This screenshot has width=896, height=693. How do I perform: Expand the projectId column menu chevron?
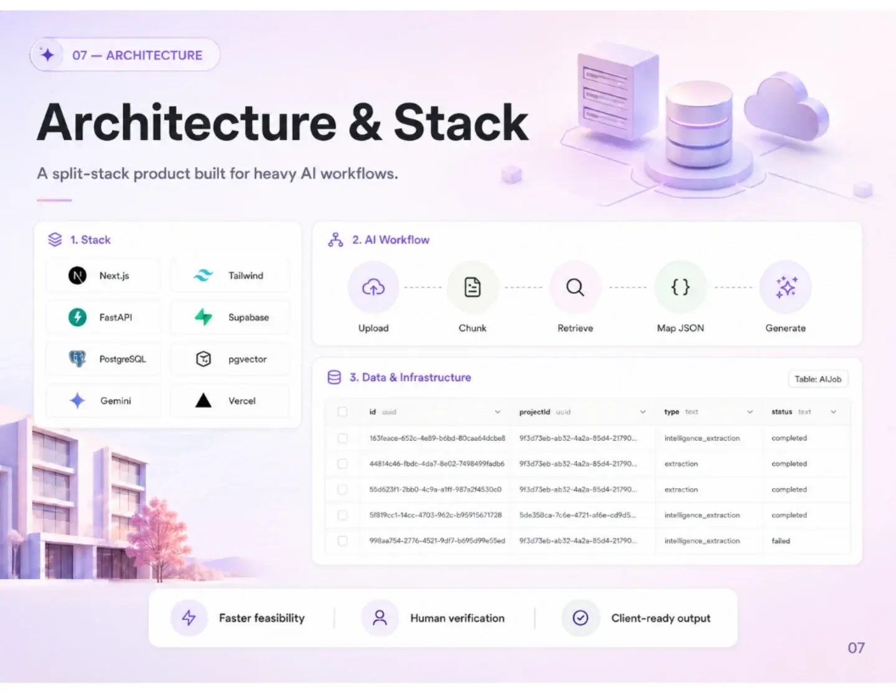point(643,412)
